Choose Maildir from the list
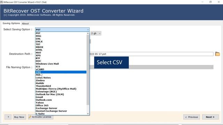The height and width of the screenshot is (125, 223). tap(61, 83)
